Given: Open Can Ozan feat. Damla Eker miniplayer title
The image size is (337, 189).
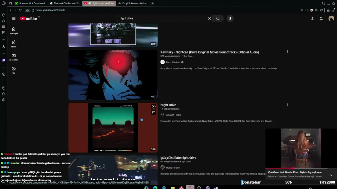Looking at the screenshot, I should 295,172.
